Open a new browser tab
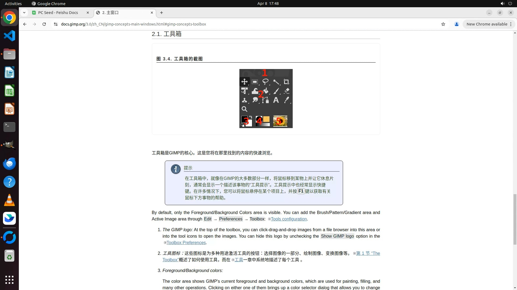The width and height of the screenshot is (517, 290). [162, 13]
